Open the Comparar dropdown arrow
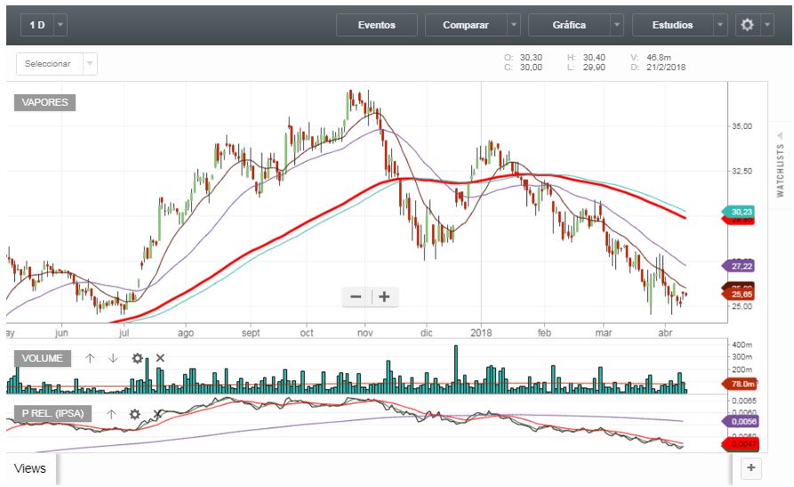Viewport: 794px width, 487px height. point(513,25)
